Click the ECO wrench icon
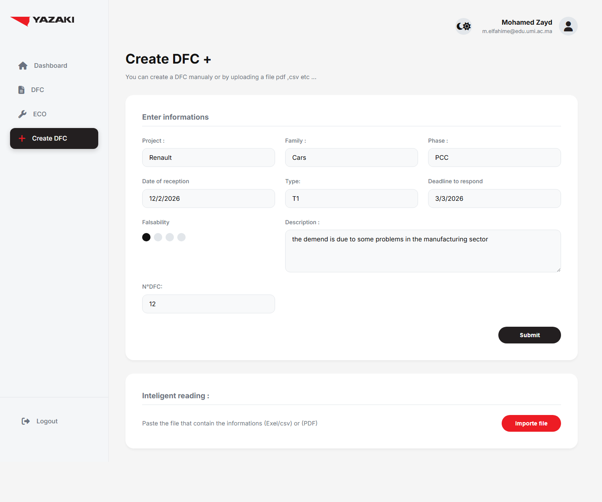This screenshot has width=602, height=502. pos(23,114)
